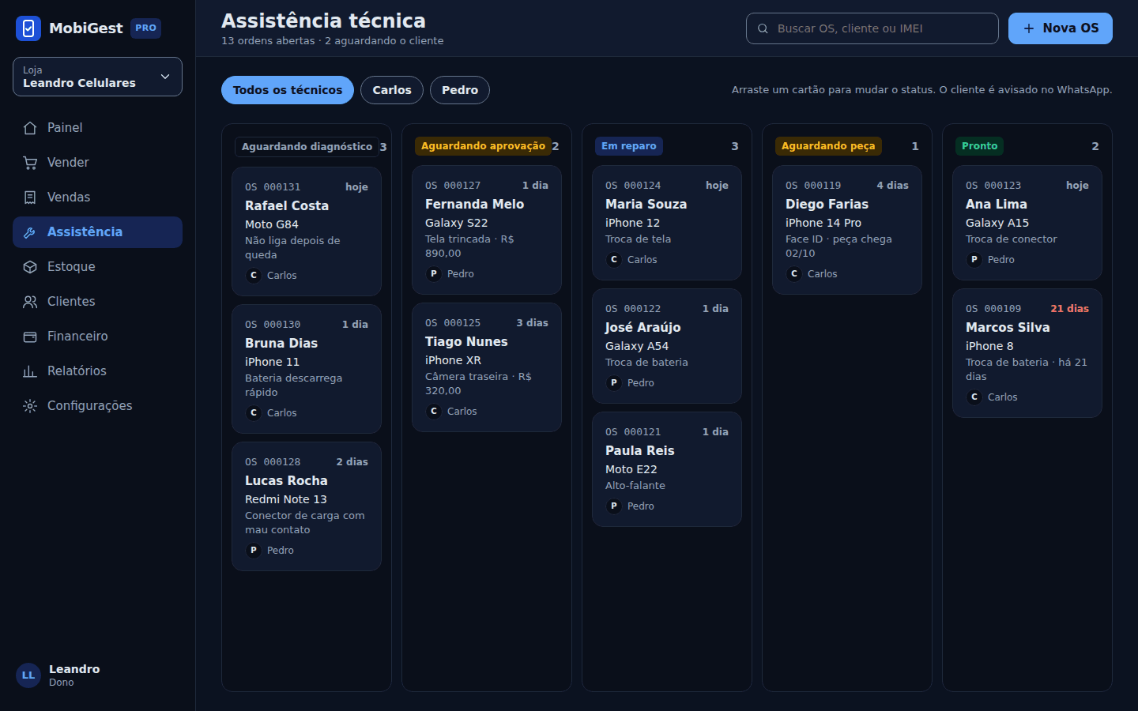Click the Clientes people icon

(x=30, y=302)
